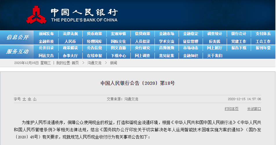Go to 党建工作 page
The image size is (276, 145).
click(239, 41)
